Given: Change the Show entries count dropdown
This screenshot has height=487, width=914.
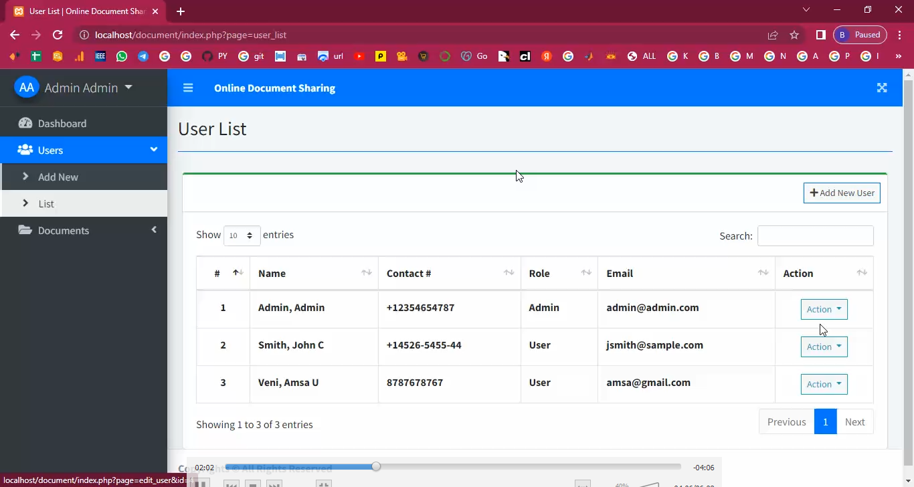Looking at the screenshot, I should [x=242, y=235].
